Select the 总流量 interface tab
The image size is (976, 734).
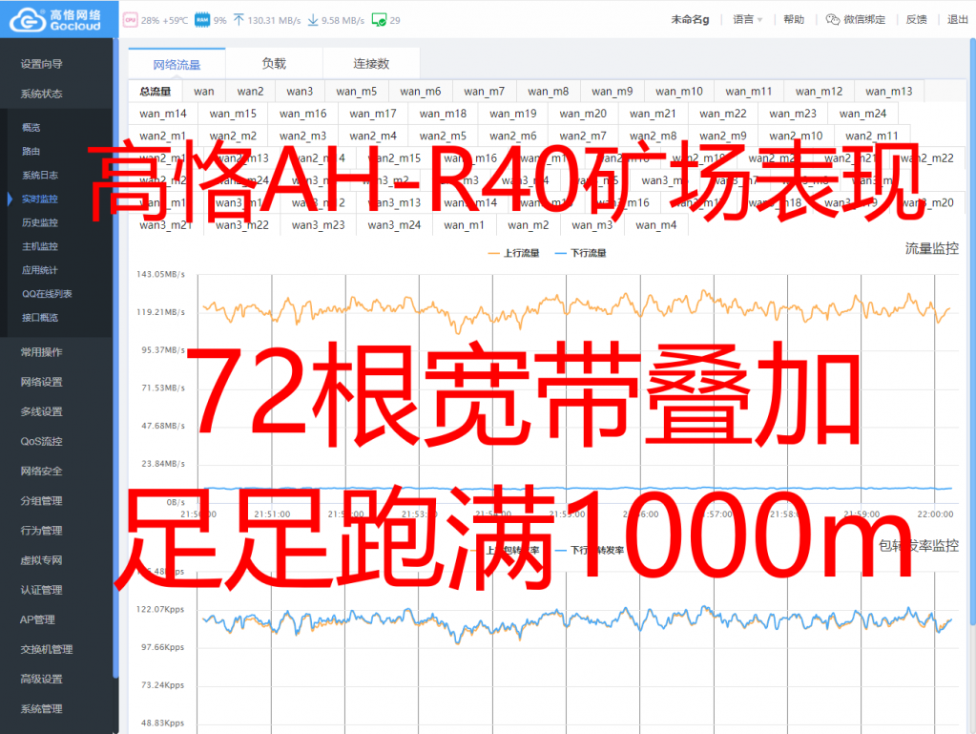click(x=155, y=92)
